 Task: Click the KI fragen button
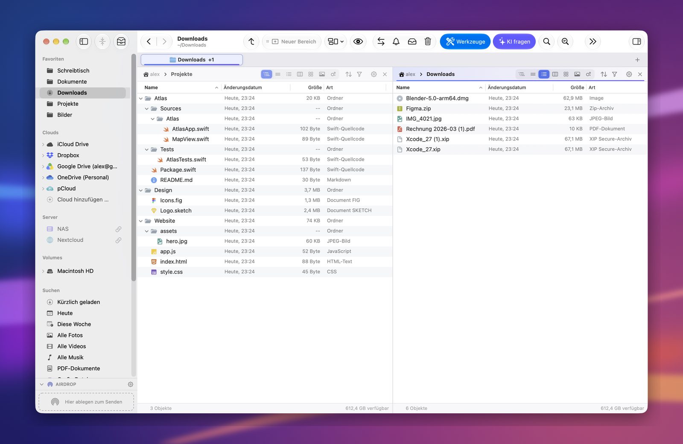point(514,41)
